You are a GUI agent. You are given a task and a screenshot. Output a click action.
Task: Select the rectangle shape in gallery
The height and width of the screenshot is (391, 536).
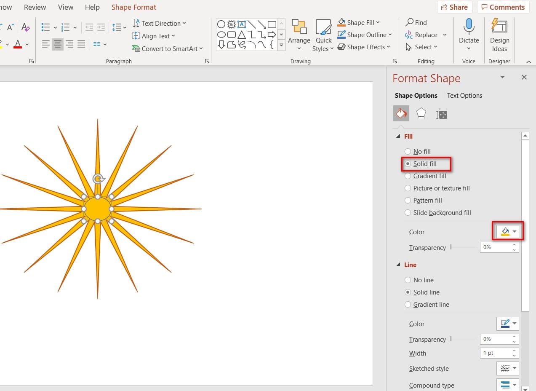(x=272, y=24)
